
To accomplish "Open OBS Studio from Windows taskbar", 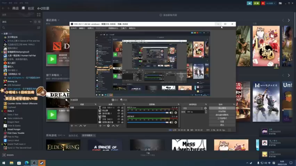I will [x=34, y=163].
